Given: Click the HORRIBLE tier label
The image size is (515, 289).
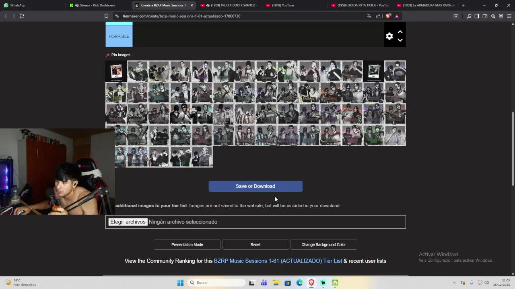Looking at the screenshot, I should pyautogui.click(x=119, y=36).
